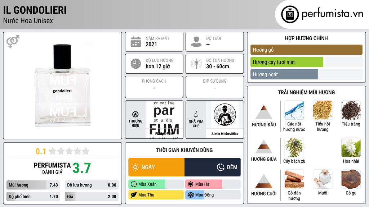
Task: Click the Perfumista rating score 3.7
Action: tap(82, 168)
